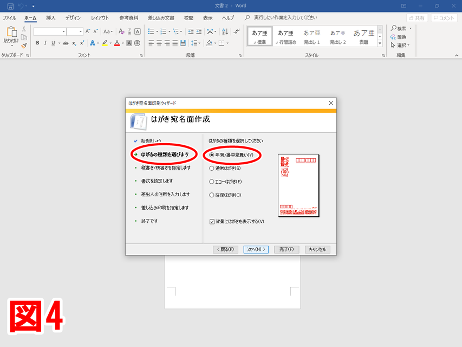Open the font color dropdown arrow
The image size is (462, 347).
click(x=123, y=43)
